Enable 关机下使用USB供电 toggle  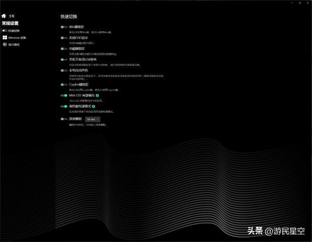click(x=64, y=59)
